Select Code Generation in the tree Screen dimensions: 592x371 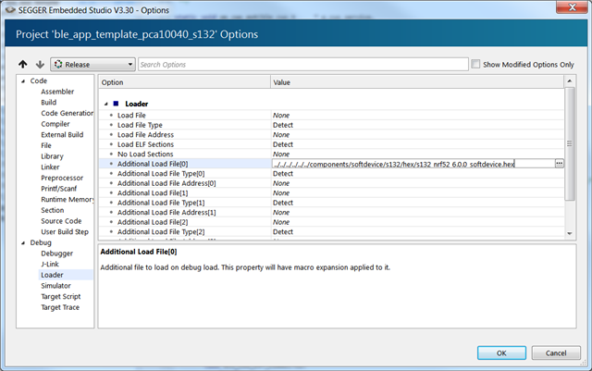pyautogui.click(x=67, y=113)
